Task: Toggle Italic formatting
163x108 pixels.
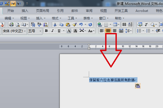Action: (x=53, y=31)
